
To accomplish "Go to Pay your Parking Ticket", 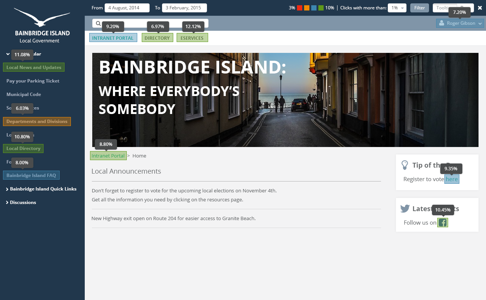I will tap(33, 81).
